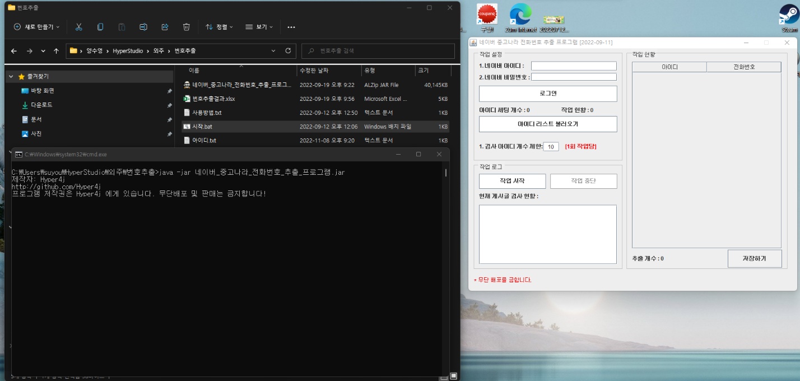This screenshot has width=800, height=381.
Task: Expand the address bar history dropdown
Action: click(x=273, y=51)
